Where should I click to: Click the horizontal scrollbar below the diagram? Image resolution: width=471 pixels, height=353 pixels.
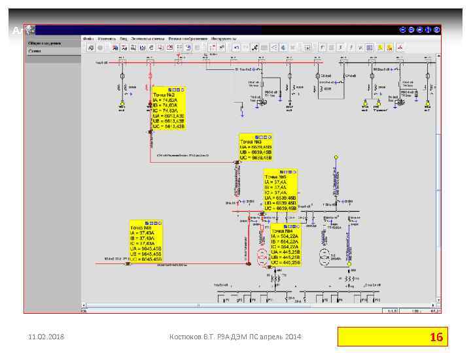tap(260, 305)
